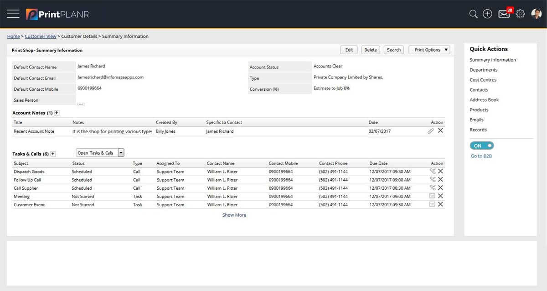Click the Assigned To column header
This screenshot has width=547, height=291.
click(x=168, y=163)
